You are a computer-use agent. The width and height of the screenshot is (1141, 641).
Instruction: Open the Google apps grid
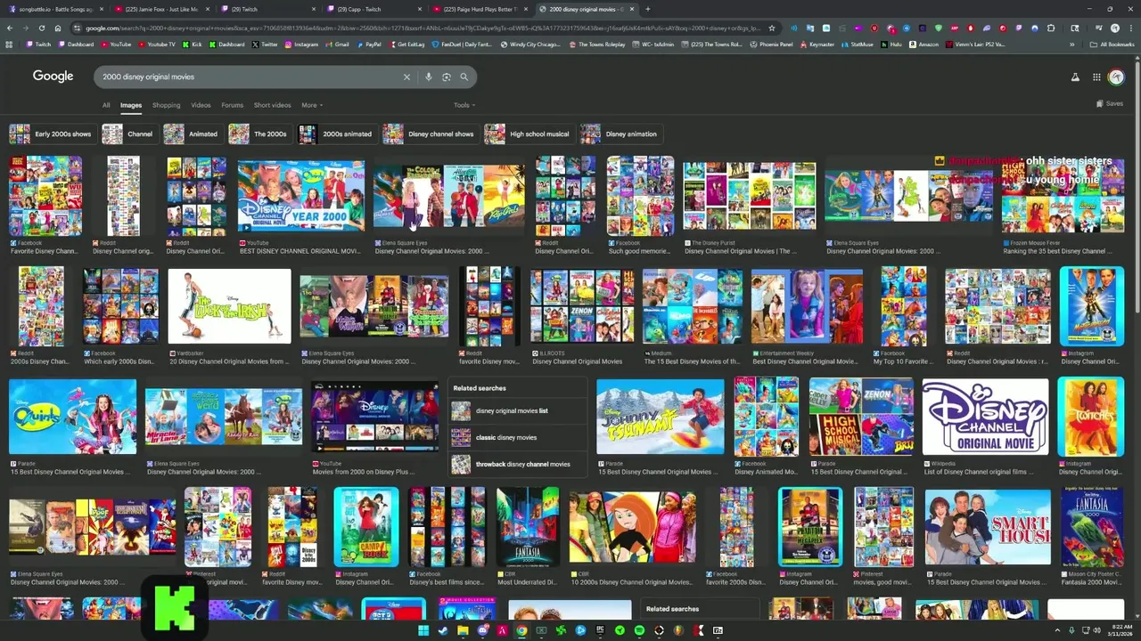tap(1096, 77)
